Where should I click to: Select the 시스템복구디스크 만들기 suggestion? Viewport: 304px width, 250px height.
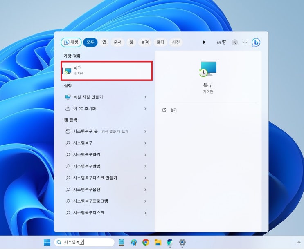(106, 178)
